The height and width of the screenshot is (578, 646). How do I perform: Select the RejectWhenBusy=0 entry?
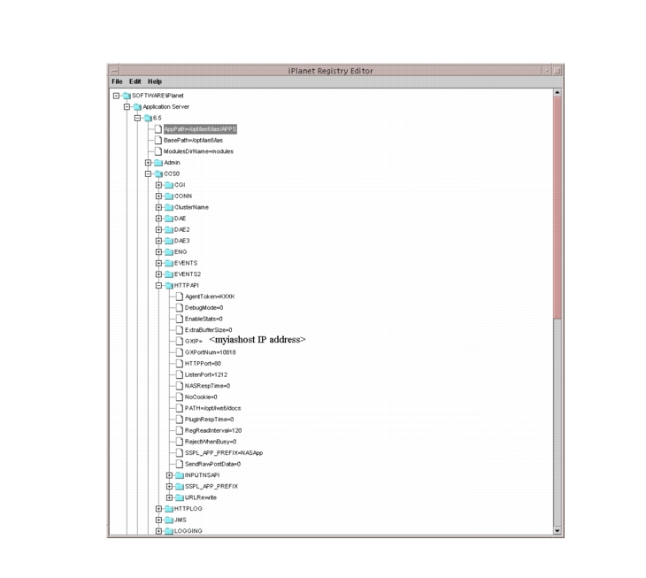click(x=211, y=442)
